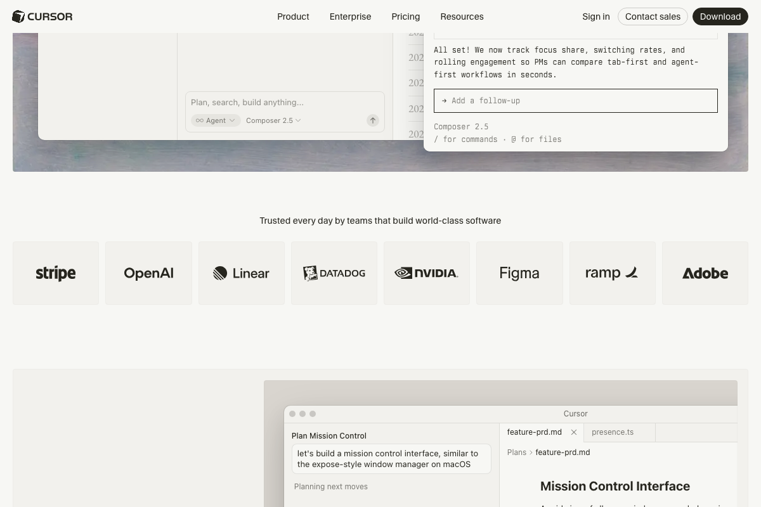Open the Agent mode dropdown

tap(216, 120)
